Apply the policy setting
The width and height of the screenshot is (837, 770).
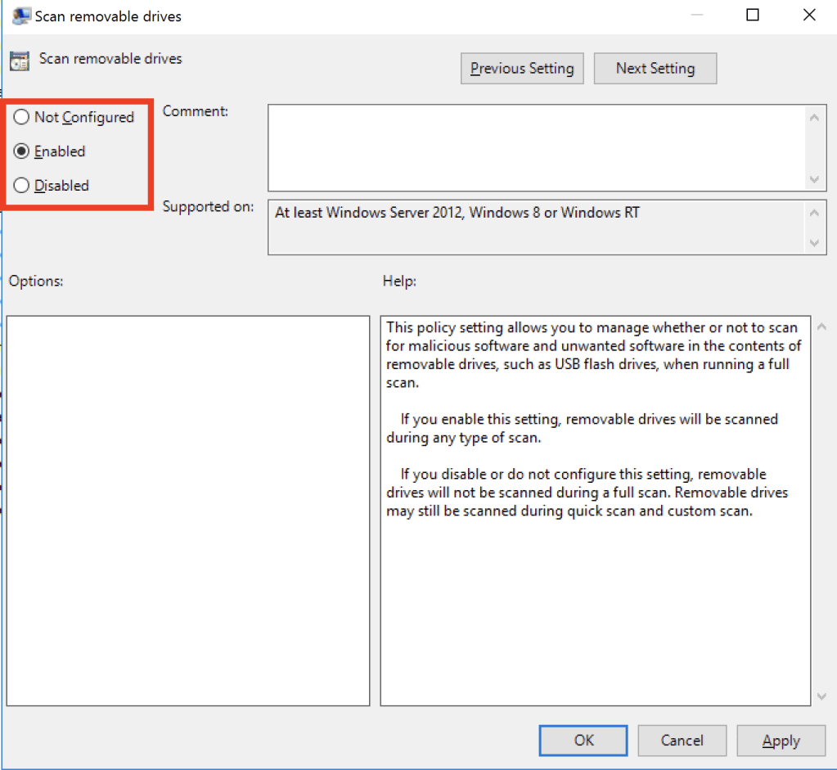[x=781, y=740]
